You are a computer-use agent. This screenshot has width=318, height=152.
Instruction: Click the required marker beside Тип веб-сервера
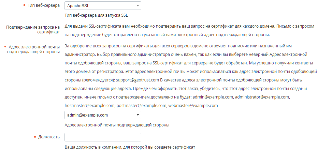click(29, 6)
